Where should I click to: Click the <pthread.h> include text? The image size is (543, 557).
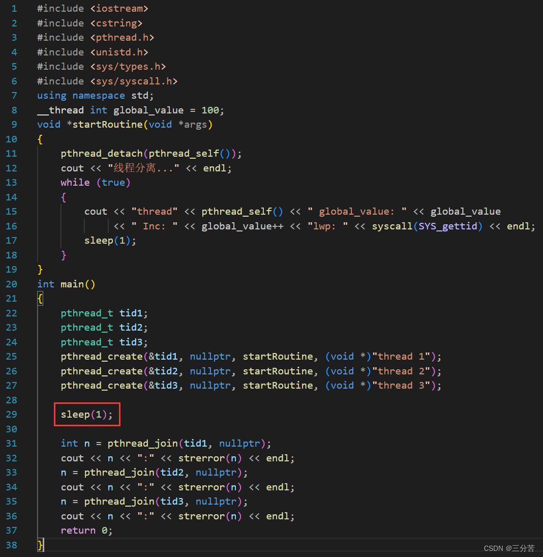pos(122,38)
